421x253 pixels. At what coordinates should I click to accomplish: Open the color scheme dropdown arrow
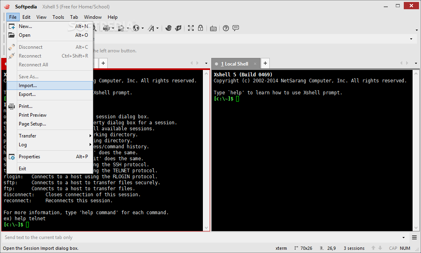tap(128, 28)
